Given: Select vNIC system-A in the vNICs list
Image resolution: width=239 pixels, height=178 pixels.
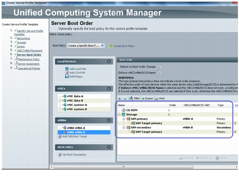Looking at the screenshot, I should tap(84, 105).
